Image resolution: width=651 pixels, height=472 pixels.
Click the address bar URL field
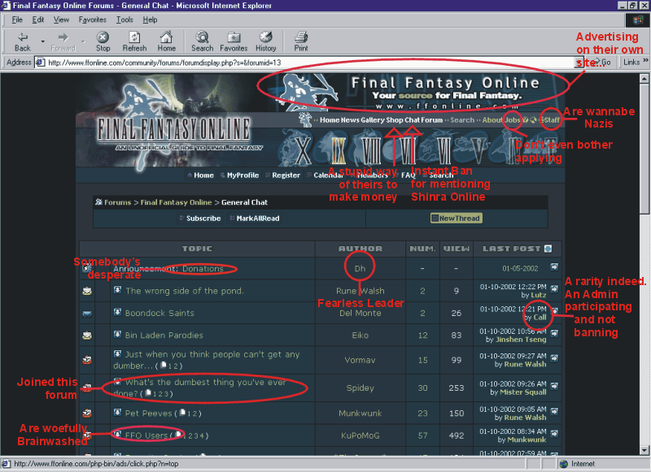pyautogui.click(x=309, y=63)
